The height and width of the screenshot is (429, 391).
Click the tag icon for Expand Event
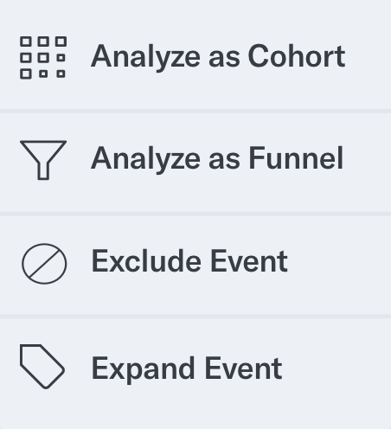[42, 367]
